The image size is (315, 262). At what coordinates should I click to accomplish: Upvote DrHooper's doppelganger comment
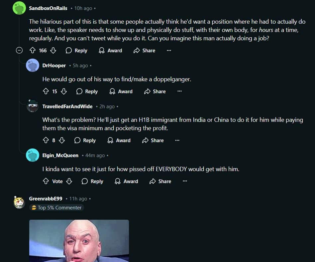click(x=46, y=91)
